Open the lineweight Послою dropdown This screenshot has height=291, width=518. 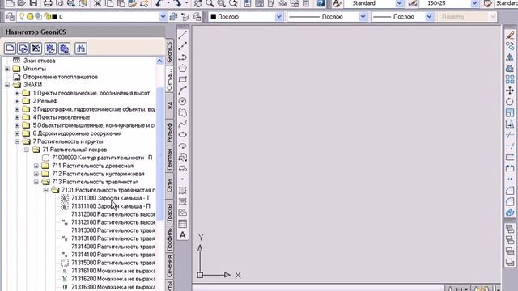coord(429,16)
